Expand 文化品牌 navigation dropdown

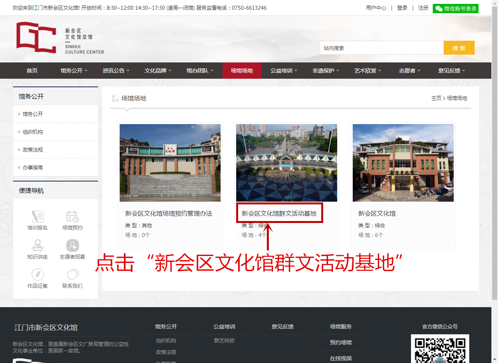pos(158,71)
